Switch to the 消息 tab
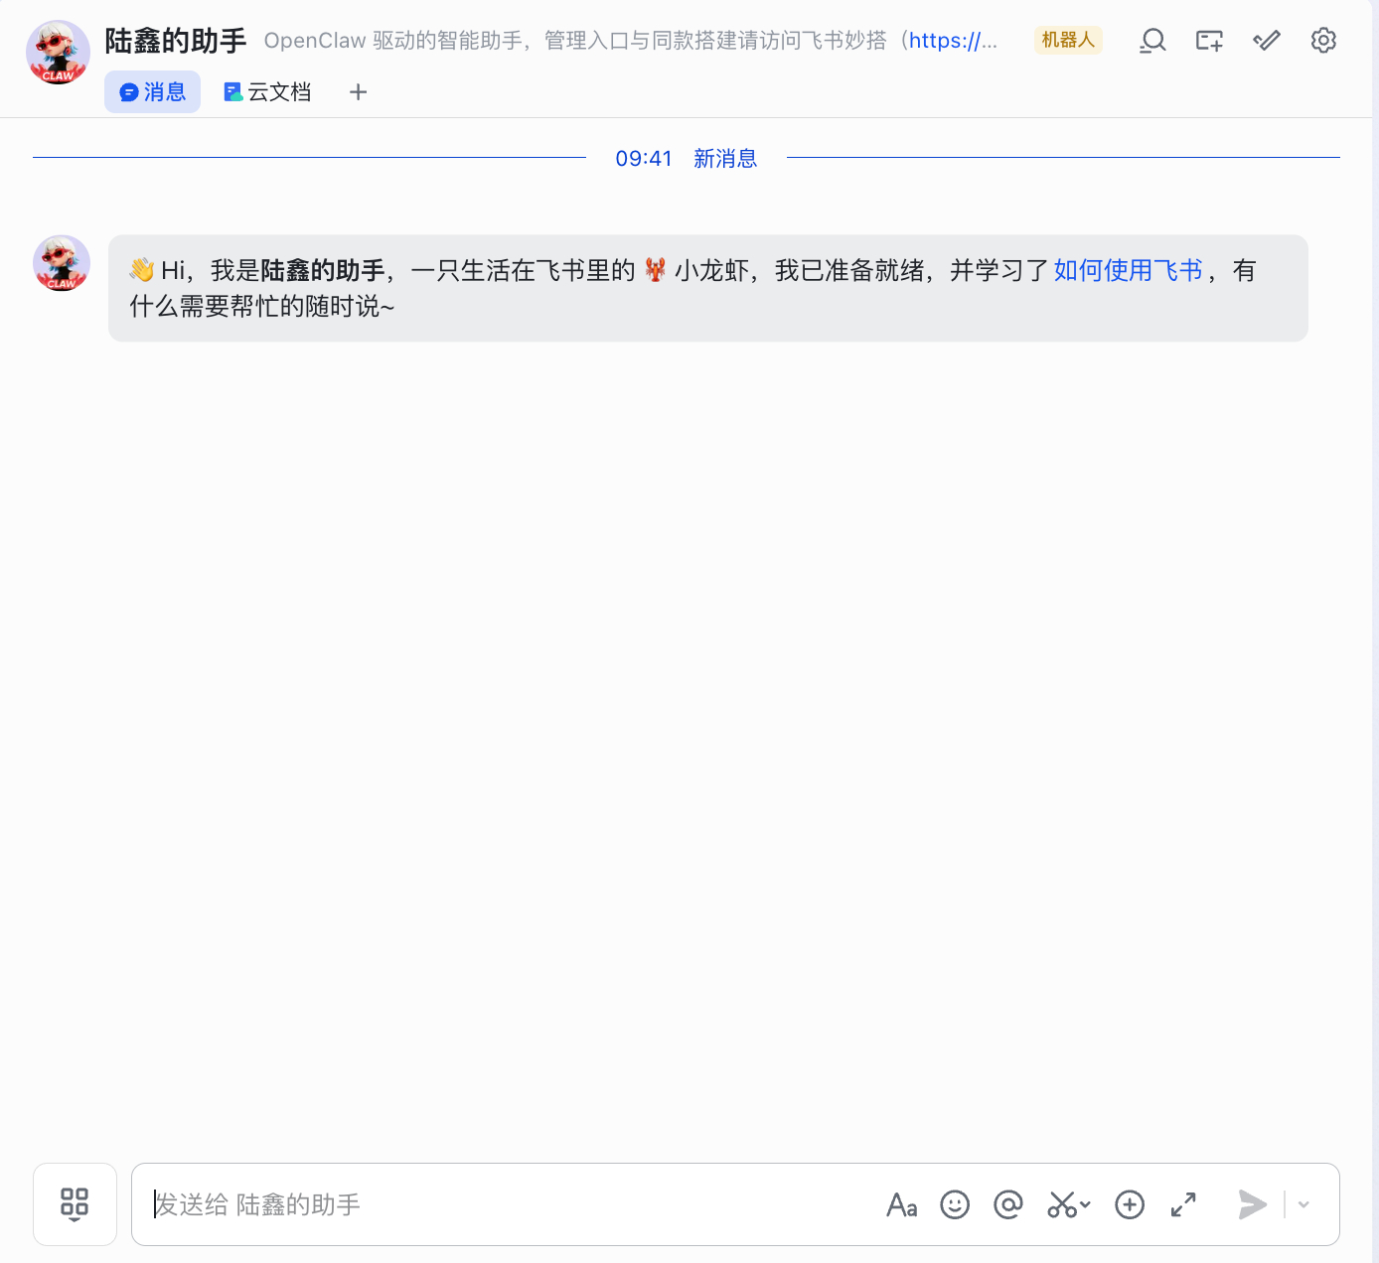Image resolution: width=1379 pixels, height=1263 pixels. click(152, 91)
